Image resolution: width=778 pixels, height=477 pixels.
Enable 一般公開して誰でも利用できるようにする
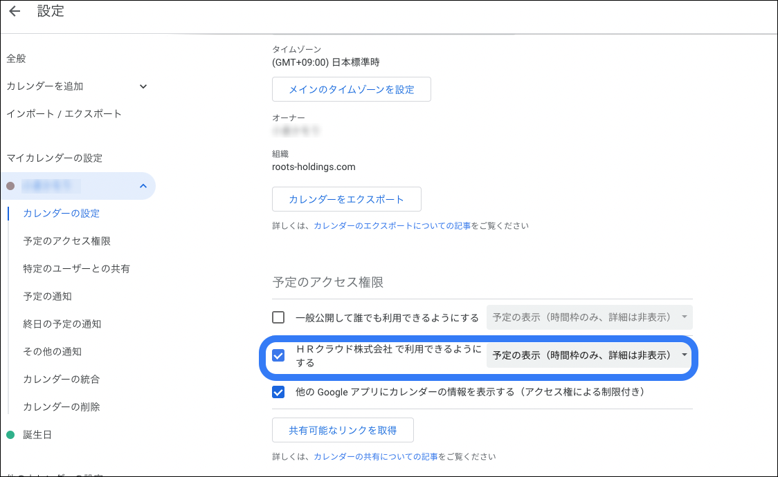(278, 317)
